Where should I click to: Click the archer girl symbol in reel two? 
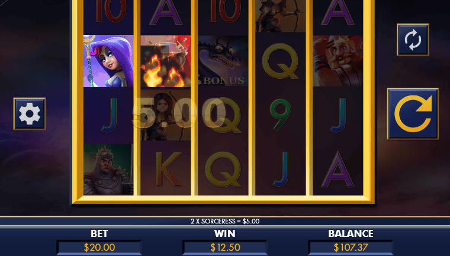click(x=166, y=115)
